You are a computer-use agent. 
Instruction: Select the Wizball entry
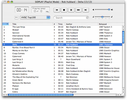click(x=62, y=30)
